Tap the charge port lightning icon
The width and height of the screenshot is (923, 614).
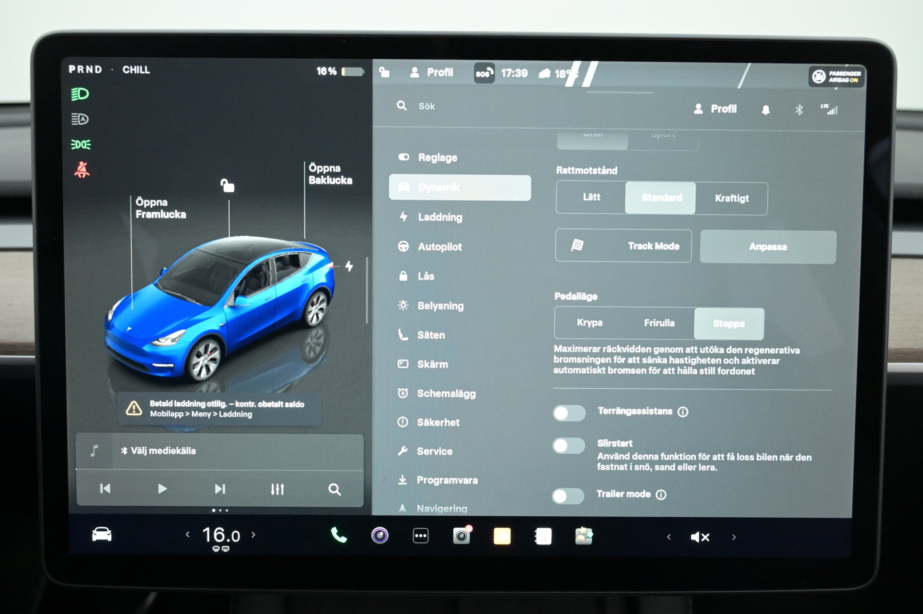349,266
